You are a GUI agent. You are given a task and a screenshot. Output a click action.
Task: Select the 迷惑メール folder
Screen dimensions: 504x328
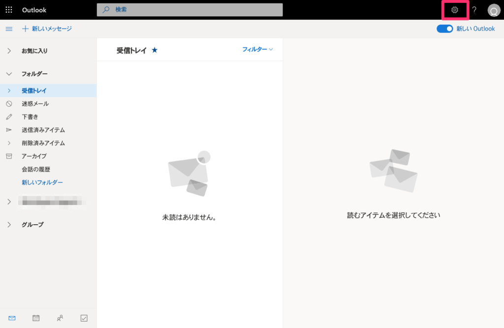(x=35, y=104)
